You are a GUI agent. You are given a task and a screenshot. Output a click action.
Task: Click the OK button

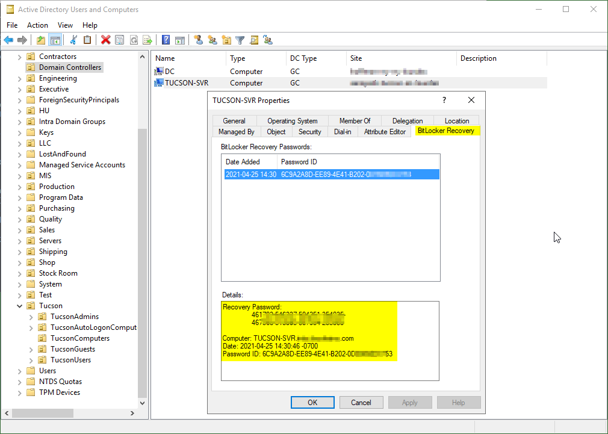(x=312, y=402)
